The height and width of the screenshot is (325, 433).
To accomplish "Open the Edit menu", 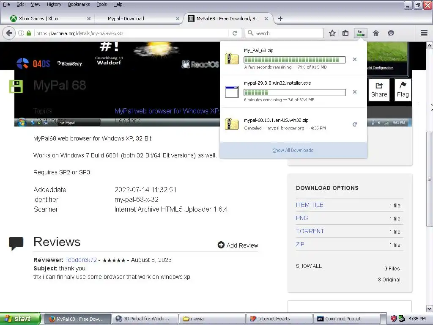I will click(x=20, y=4).
